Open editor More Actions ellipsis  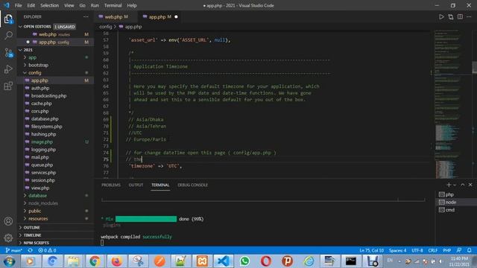[x=469, y=17]
